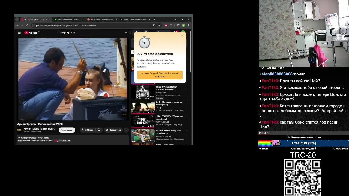Open the media control toolbar icon
The width and height of the screenshot is (349, 196).
(x=178, y=25)
